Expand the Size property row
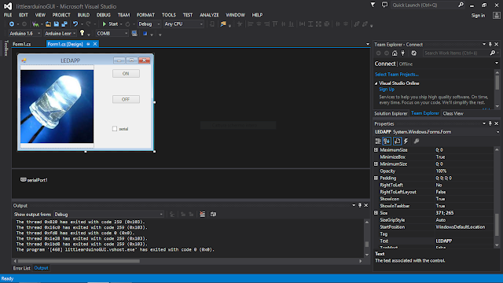This screenshot has width=503, height=283. pyautogui.click(x=376, y=213)
